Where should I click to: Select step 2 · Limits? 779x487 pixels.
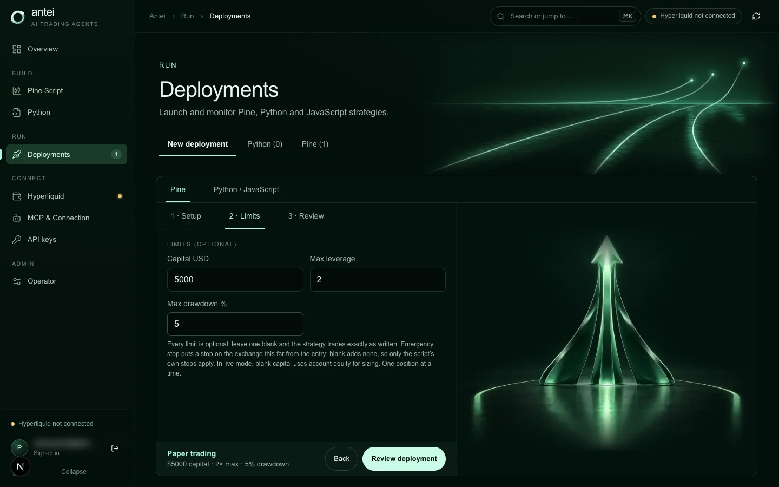(x=245, y=216)
